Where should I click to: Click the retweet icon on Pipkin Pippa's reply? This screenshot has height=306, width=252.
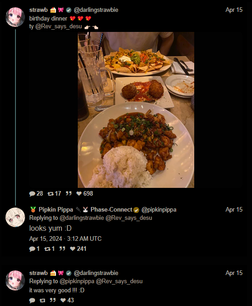pyautogui.click(x=47, y=249)
